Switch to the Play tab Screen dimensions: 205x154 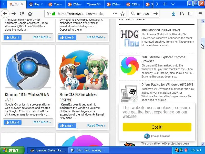[x=36, y=4]
